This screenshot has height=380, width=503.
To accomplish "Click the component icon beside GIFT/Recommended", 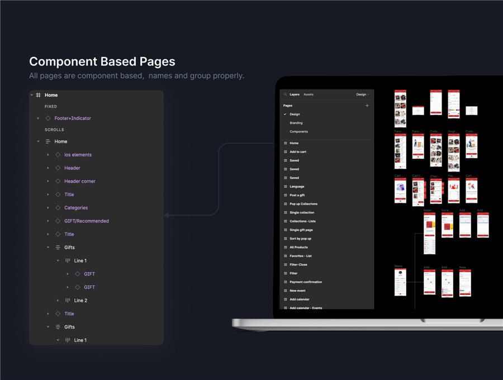I will tap(58, 221).
